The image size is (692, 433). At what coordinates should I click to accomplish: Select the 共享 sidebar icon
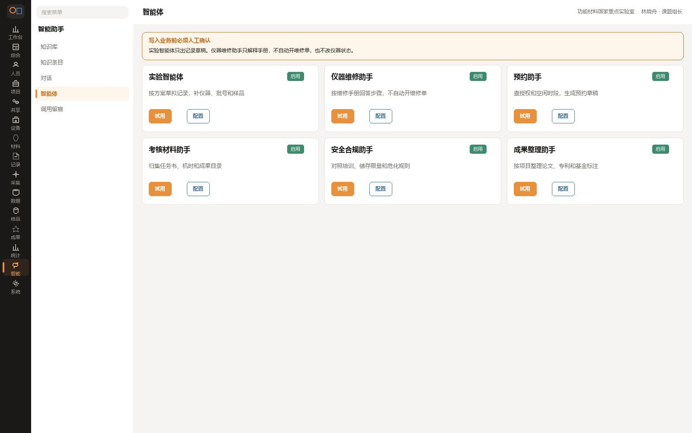(x=16, y=105)
